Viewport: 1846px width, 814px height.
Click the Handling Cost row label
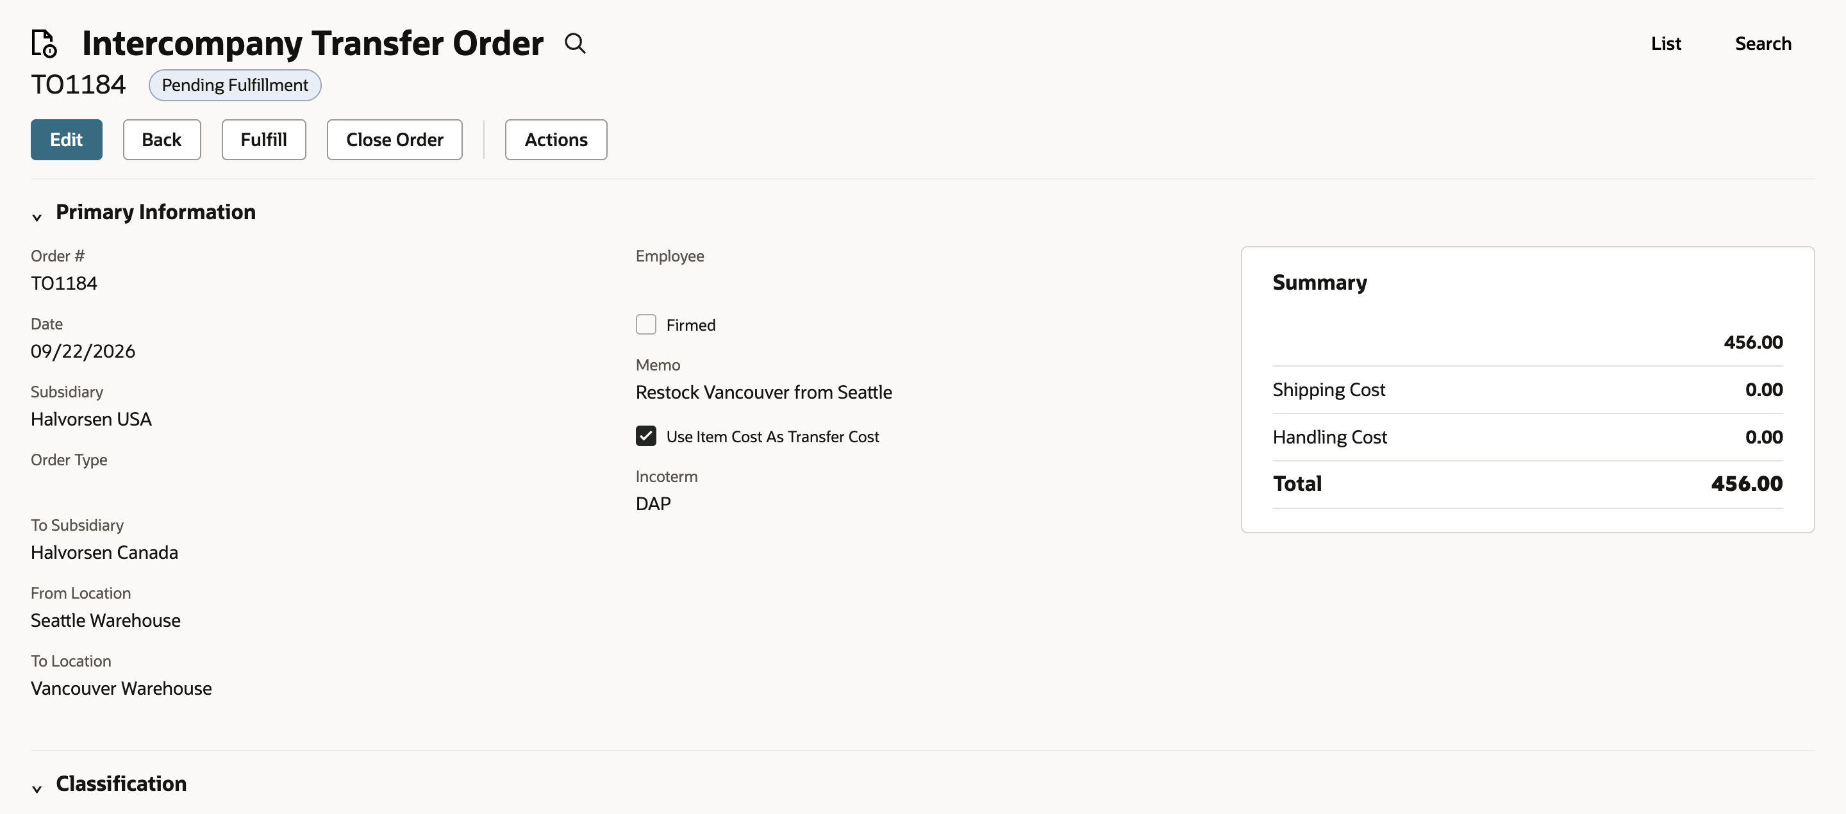pyautogui.click(x=1329, y=437)
